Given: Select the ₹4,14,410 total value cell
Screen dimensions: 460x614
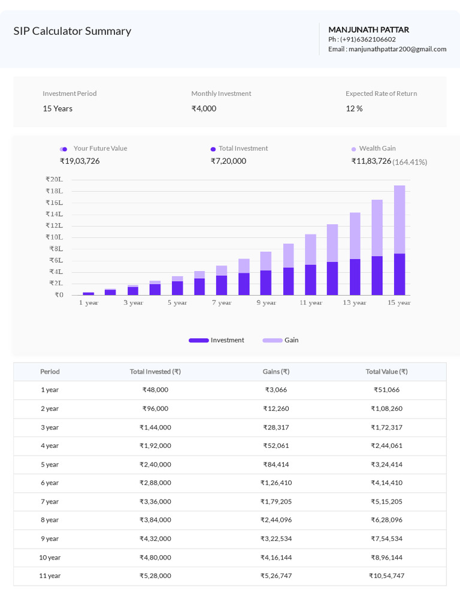Looking at the screenshot, I should click(x=386, y=483).
